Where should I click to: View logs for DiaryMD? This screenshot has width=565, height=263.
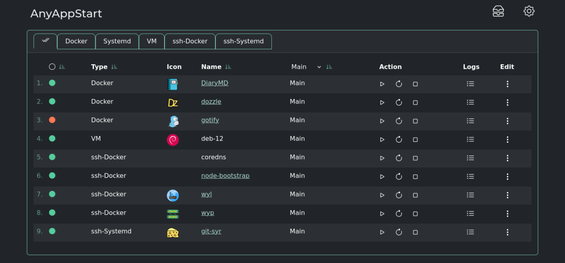[x=470, y=84]
